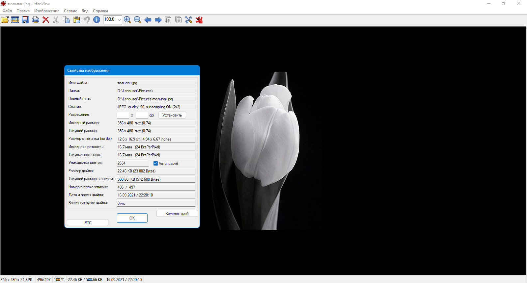Open the Изображение menu
Image resolution: width=527 pixels, height=283 pixels.
[x=47, y=11]
